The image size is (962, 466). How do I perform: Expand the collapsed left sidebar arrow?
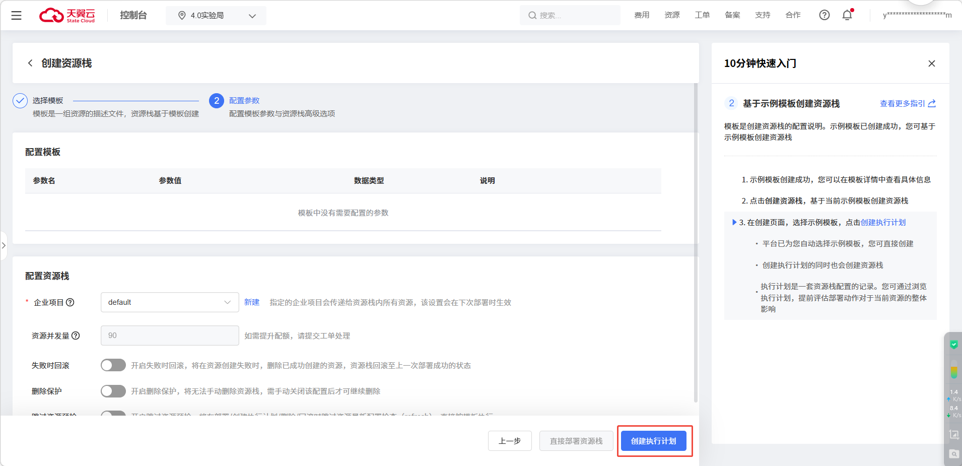coord(4,245)
